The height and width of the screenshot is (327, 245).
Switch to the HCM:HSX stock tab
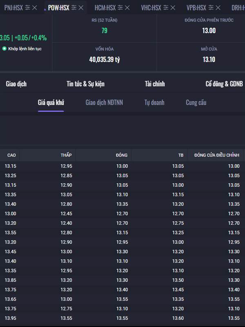click(105, 7)
